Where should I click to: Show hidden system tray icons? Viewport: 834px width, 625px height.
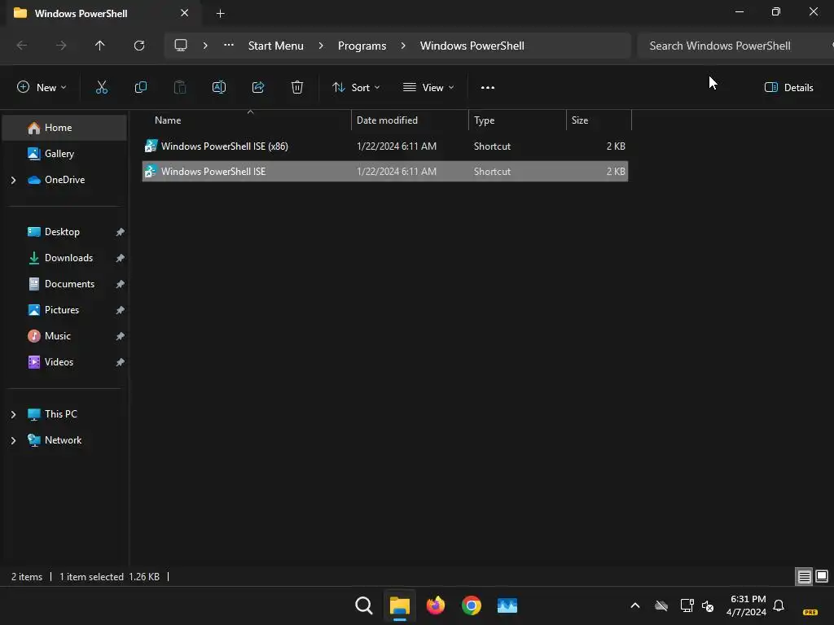(635, 605)
